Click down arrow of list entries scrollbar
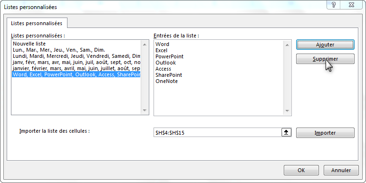Screen dimensions: 366x183 (287, 111)
